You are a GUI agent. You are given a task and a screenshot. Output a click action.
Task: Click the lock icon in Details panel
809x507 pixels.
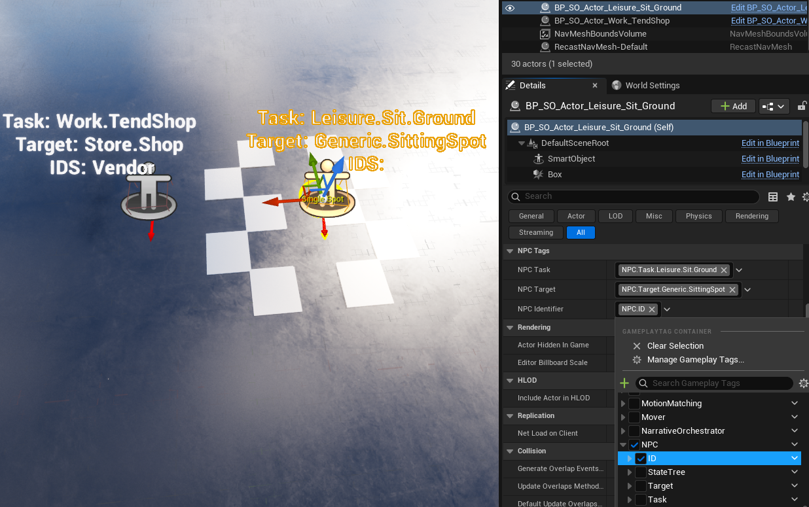pos(802,106)
